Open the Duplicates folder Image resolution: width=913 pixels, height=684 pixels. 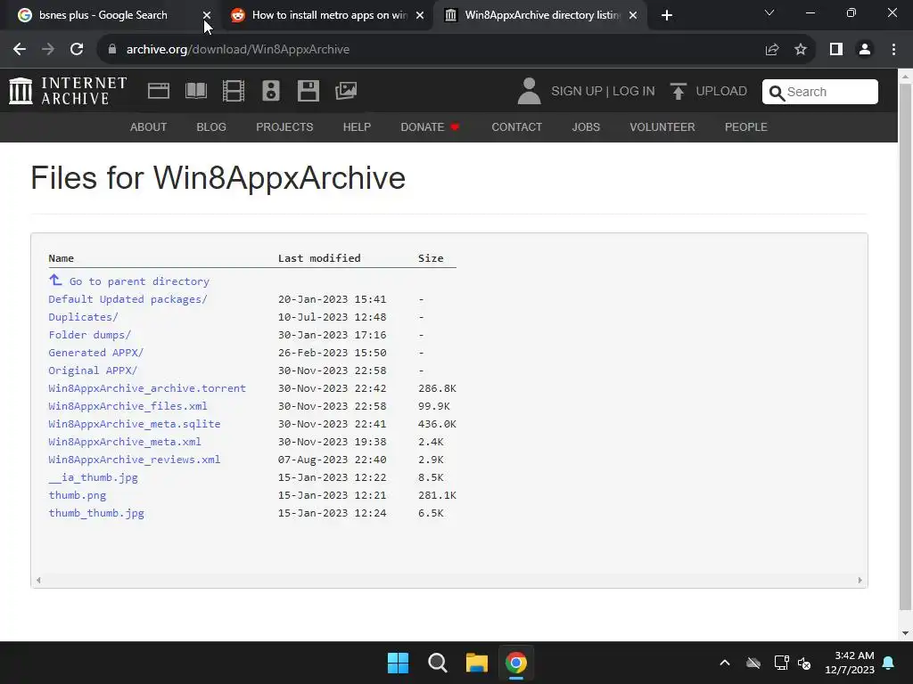pyautogui.click(x=83, y=317)
